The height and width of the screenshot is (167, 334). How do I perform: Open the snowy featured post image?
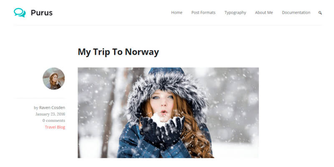[168, 113]
